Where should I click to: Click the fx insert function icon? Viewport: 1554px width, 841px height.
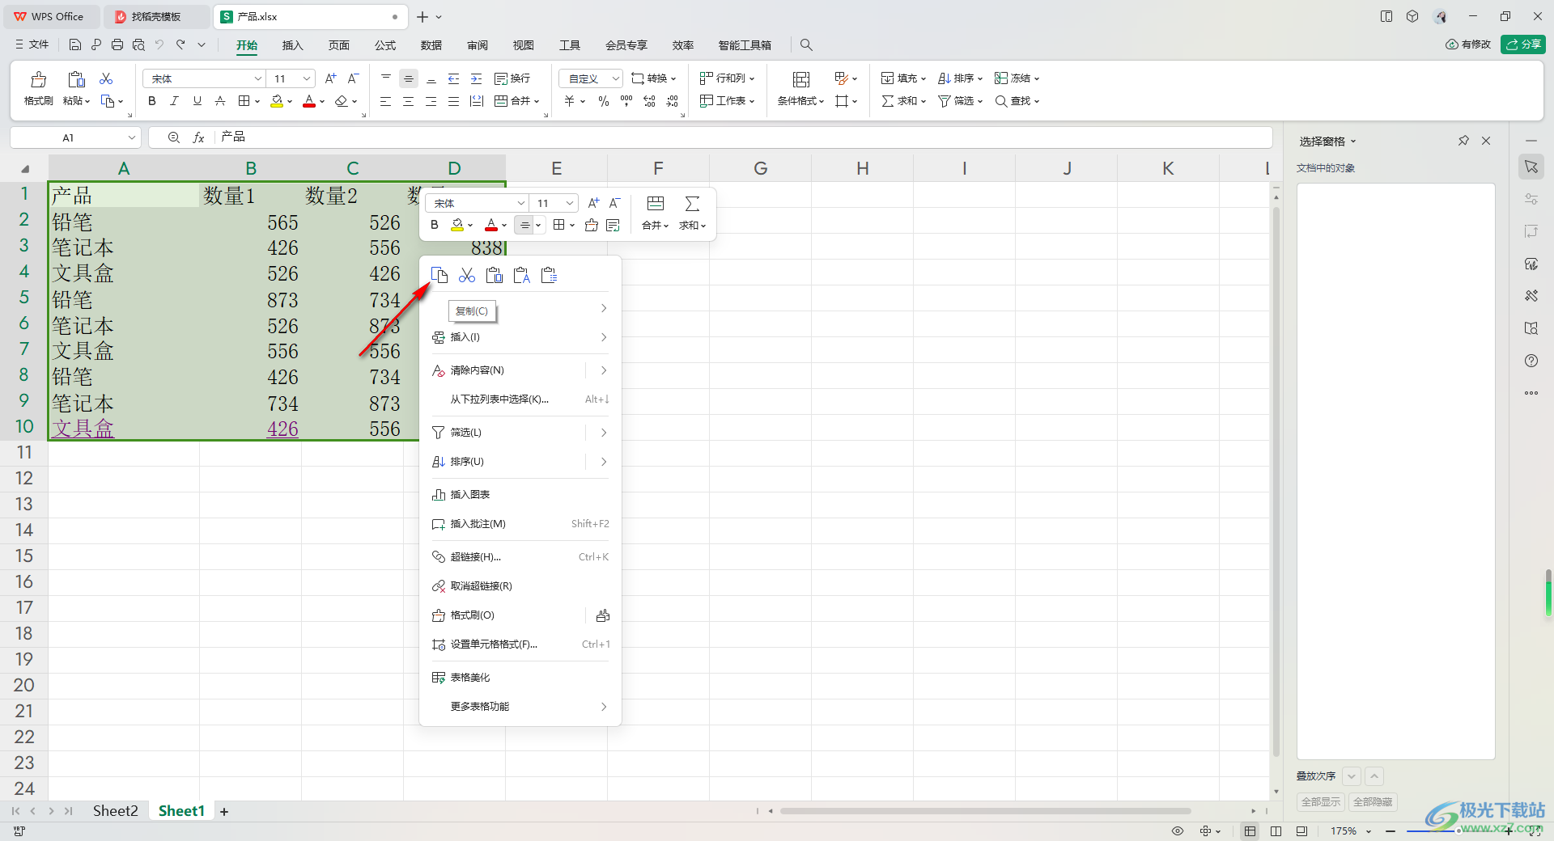(198, 137)
